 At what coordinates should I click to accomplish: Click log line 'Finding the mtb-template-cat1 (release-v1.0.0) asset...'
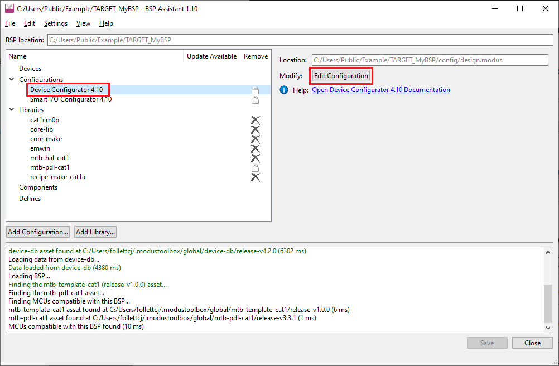coord(88,285)
